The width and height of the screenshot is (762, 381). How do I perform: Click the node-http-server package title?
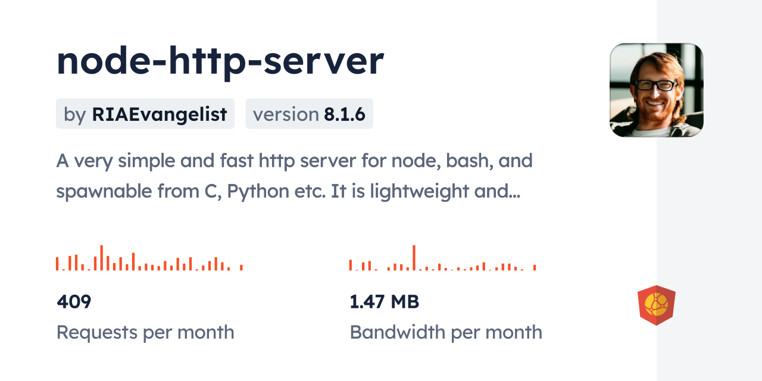tap(220, 61)
